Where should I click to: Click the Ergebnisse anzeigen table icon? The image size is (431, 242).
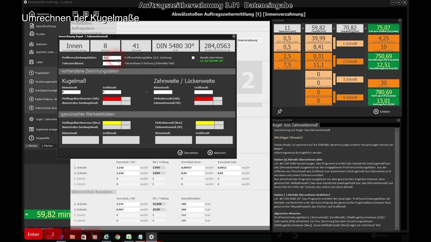[x=32, y=129]
